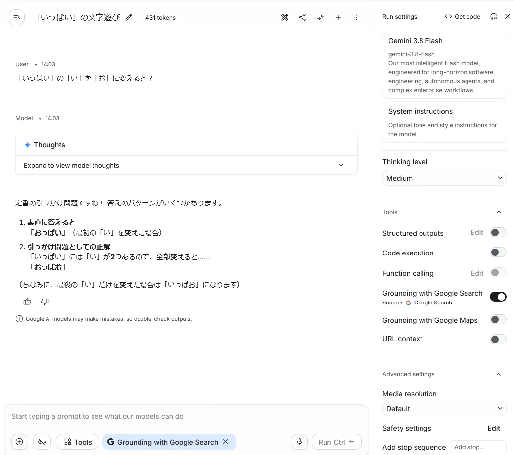Collapse the Tools section
The image size is (514, 455).
tap(498, 212)
